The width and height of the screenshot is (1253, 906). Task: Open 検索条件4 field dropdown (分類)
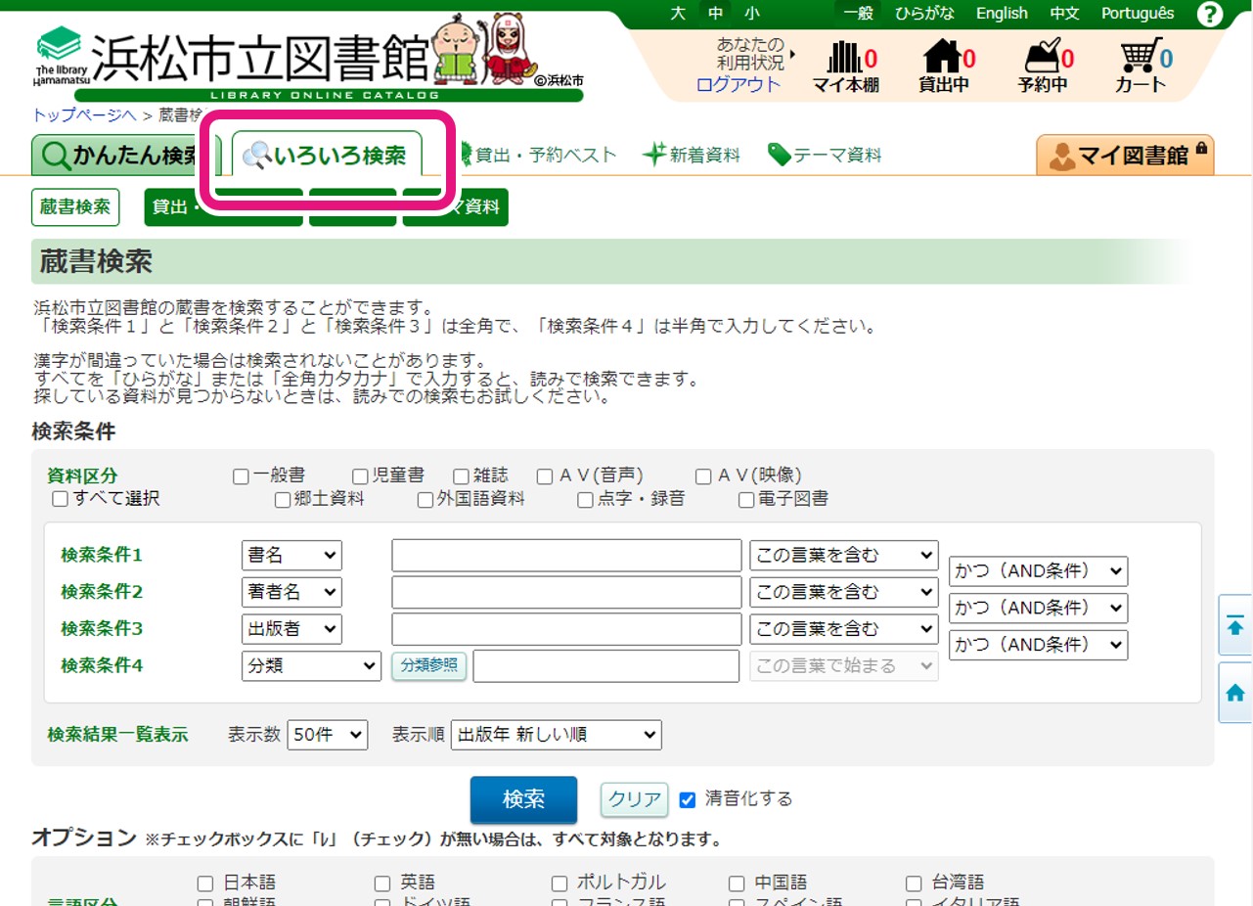click(311, 666)
